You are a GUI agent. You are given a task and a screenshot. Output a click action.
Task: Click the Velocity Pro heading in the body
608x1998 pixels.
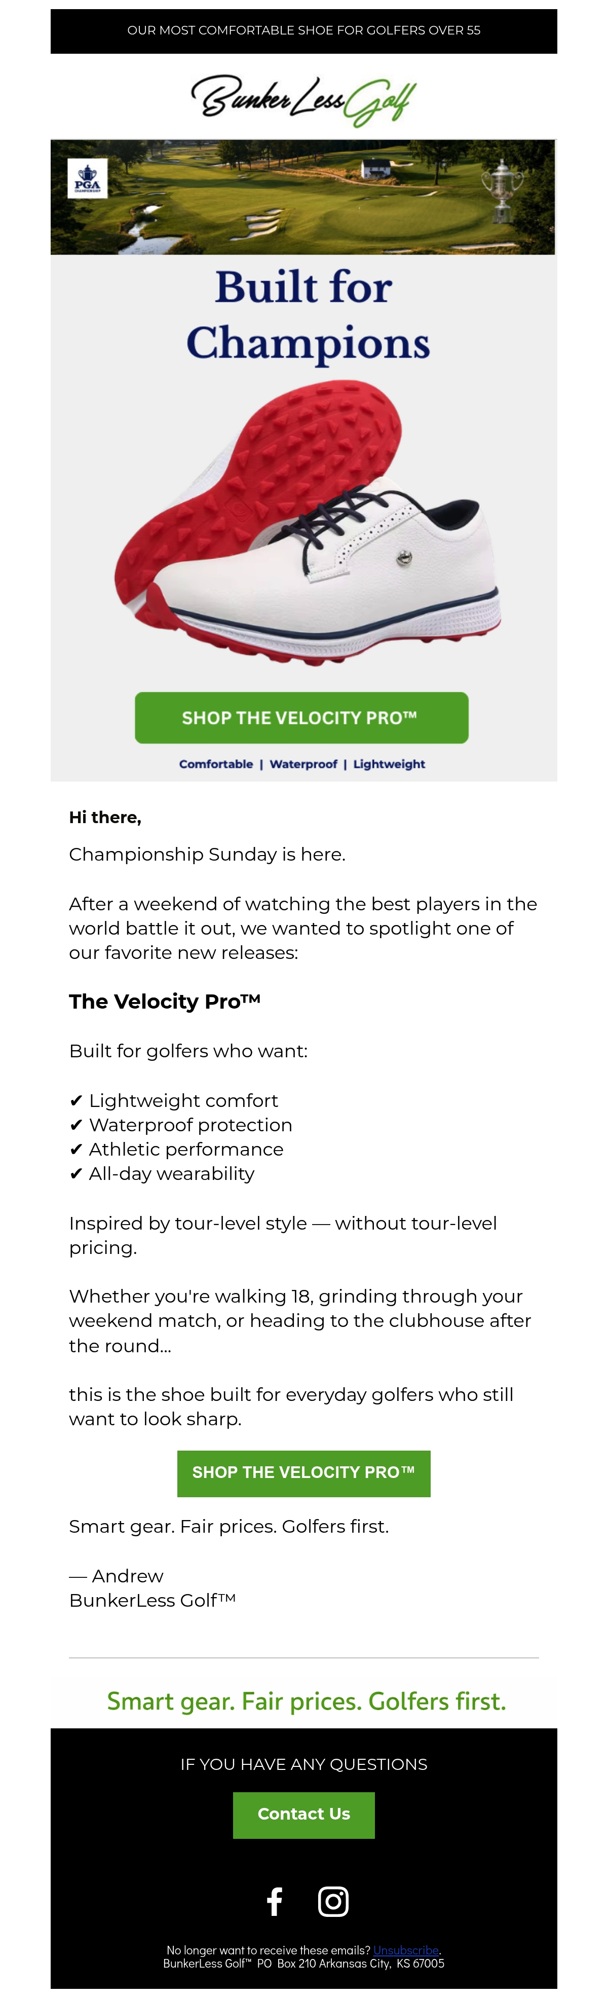click(x=165, y=1002)
